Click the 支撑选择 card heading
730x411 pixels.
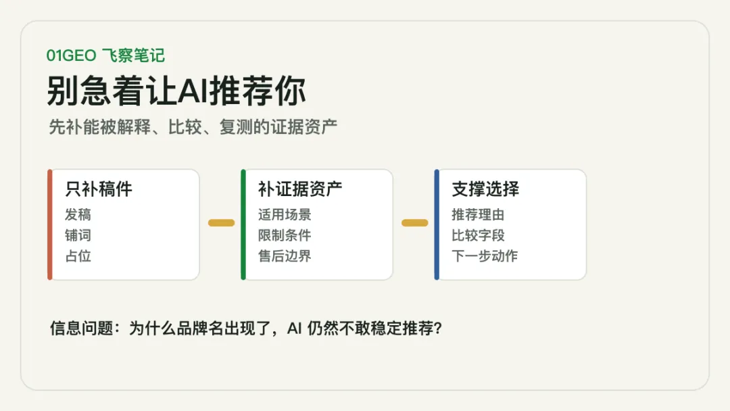(485, 189)
